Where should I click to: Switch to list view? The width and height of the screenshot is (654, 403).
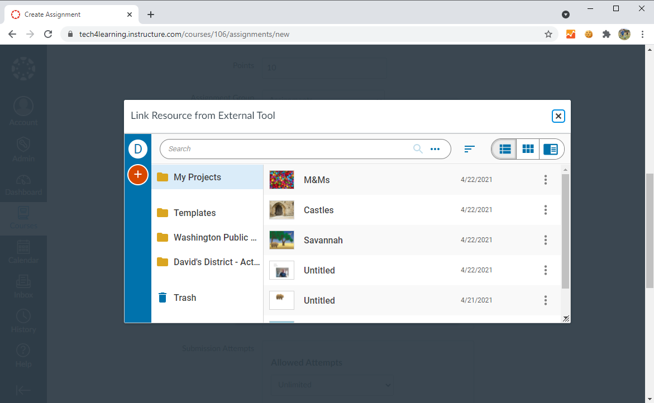click(505, 149)
